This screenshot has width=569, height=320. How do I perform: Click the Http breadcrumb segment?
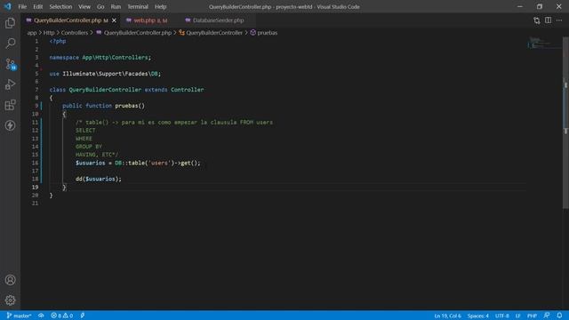(x=49, y=33)
